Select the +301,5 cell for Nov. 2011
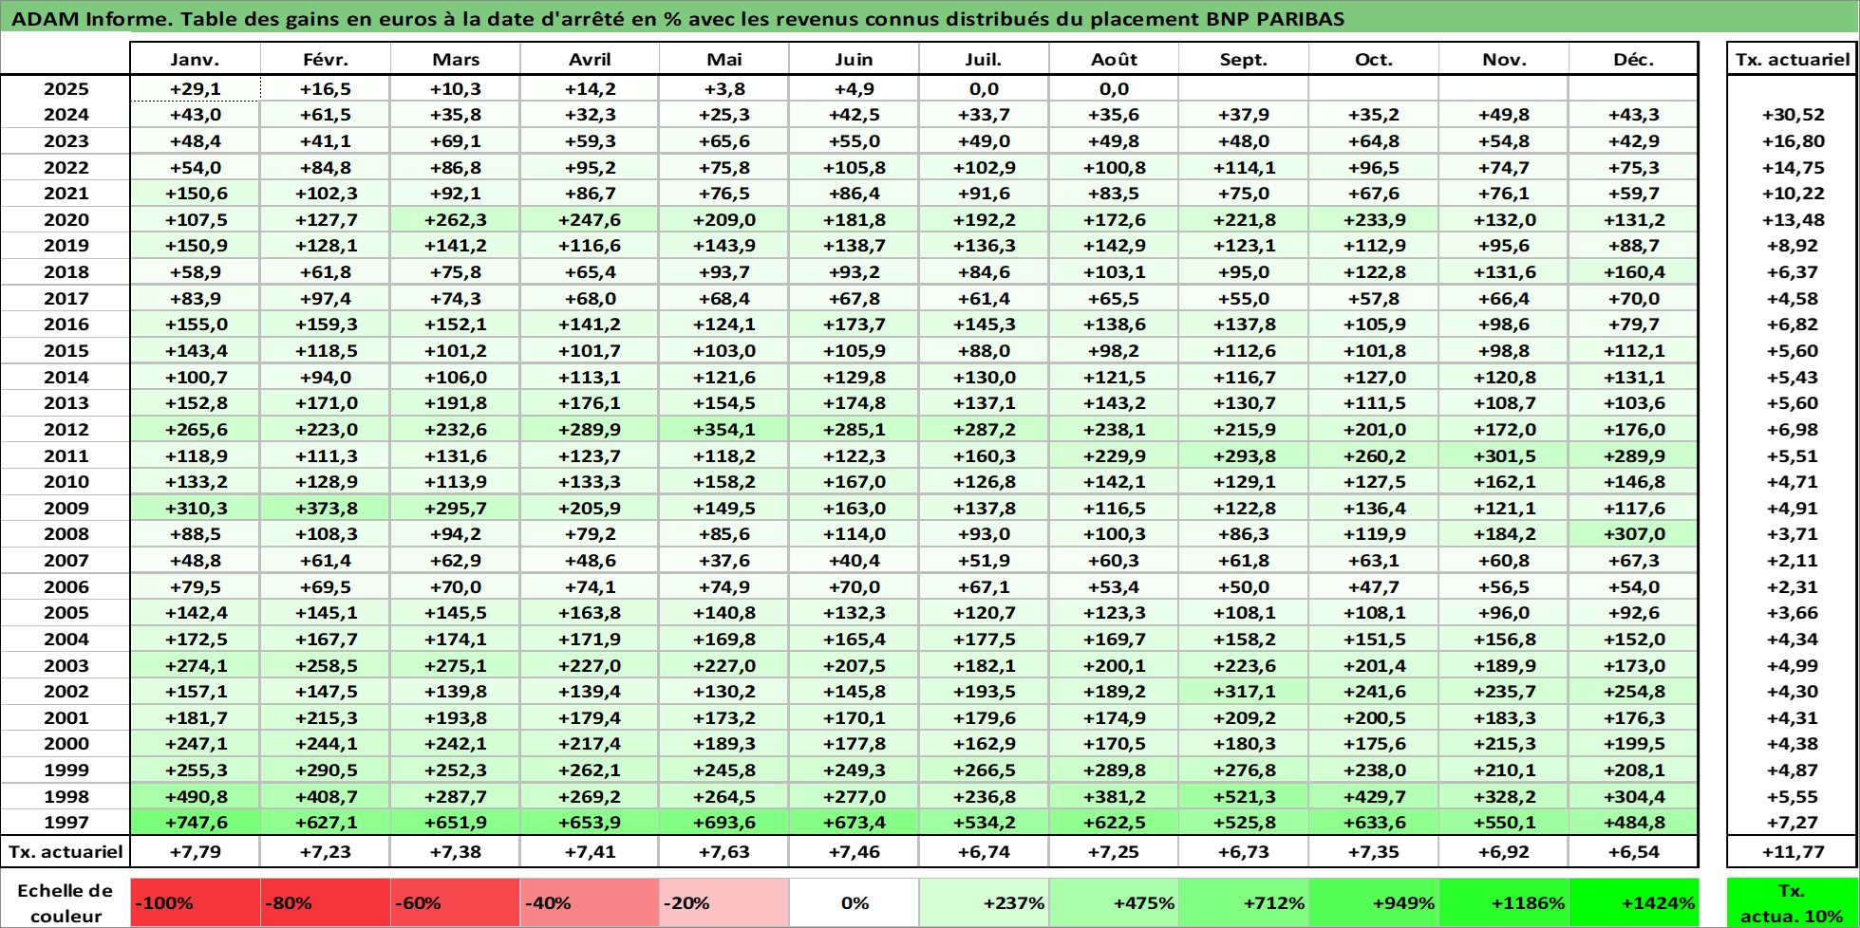This screenshot has height=928, width=1860. 1504,455
